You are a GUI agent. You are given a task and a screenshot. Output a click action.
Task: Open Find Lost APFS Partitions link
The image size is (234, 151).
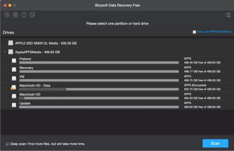click(214, 32)
